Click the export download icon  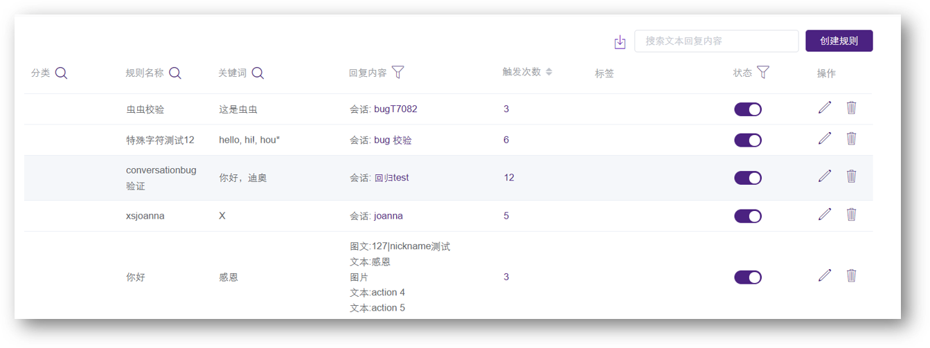click(620, 42)
